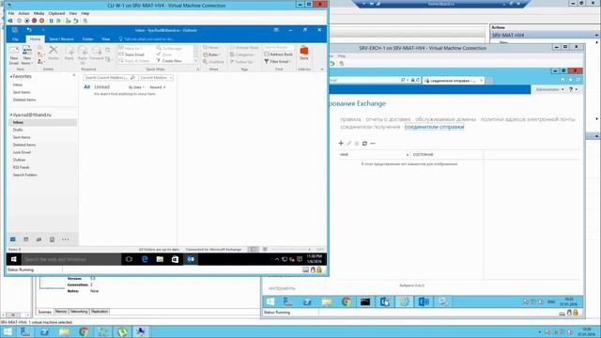The width and height of the screenshot is (601, 338).
Task: Open uTorrent from host taskbar
Action: click(122, 331)
